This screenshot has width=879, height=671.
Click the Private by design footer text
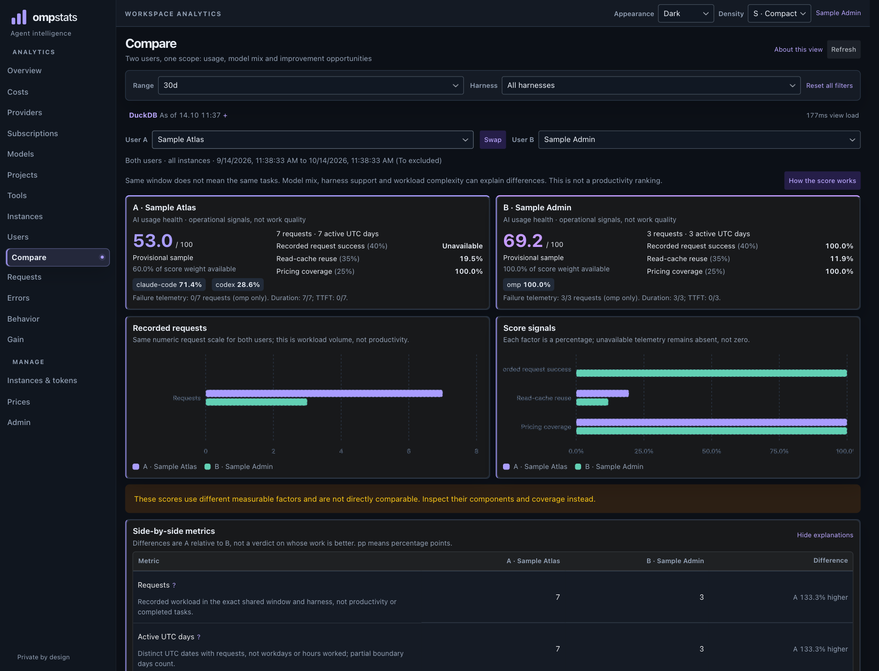(43, 657)
